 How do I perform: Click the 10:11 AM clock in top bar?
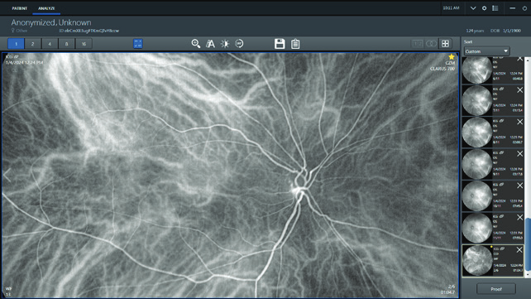click(451, 7)
